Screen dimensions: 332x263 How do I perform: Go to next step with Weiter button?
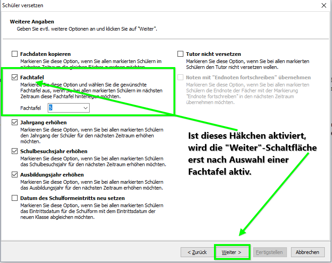click(x=232, y=252)
